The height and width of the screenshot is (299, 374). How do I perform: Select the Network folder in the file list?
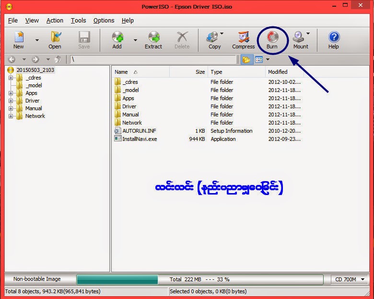point(132,123)
